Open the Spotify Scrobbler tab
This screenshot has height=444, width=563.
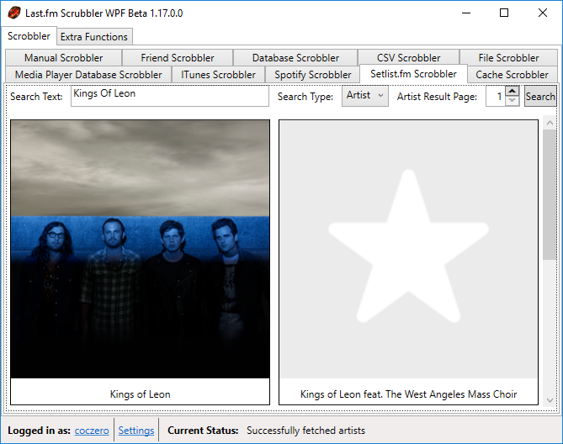(x=313, y=75)
